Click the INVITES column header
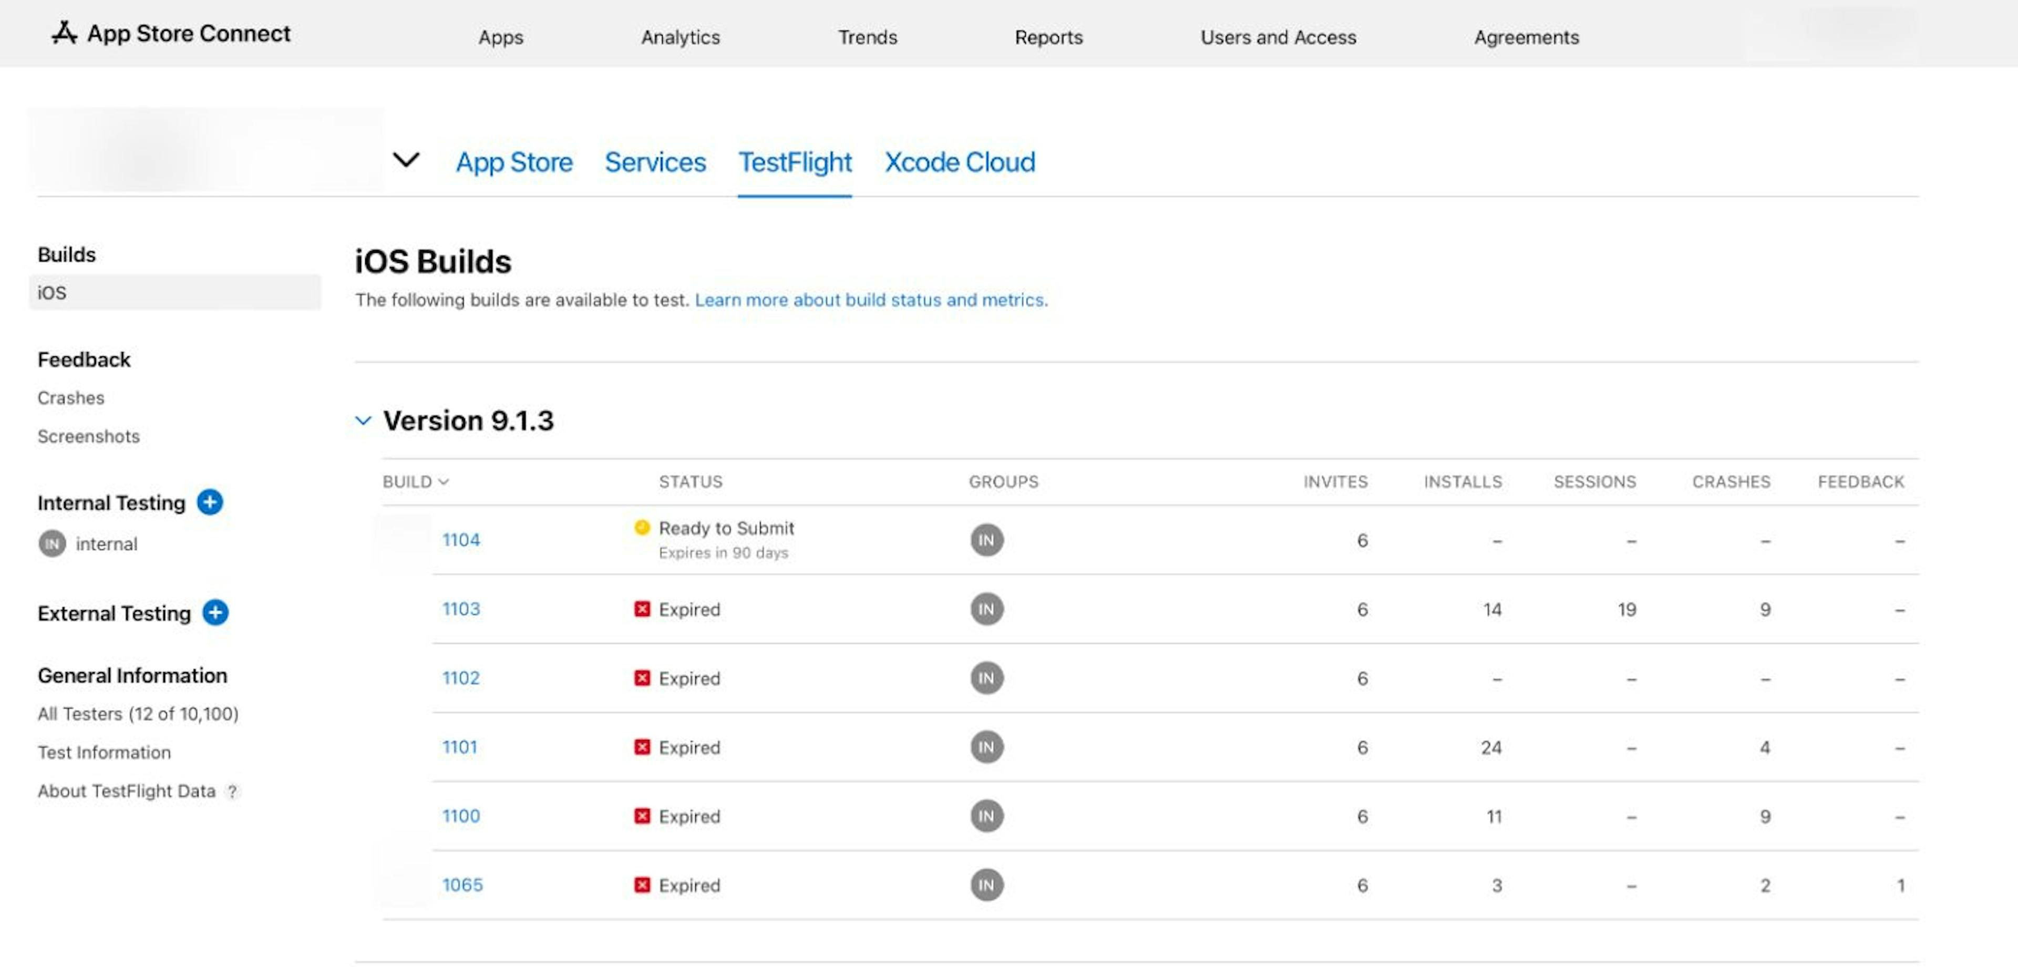Viewport: 2018px width, 967px height. pyautogui.click(x=1335, y=481)
